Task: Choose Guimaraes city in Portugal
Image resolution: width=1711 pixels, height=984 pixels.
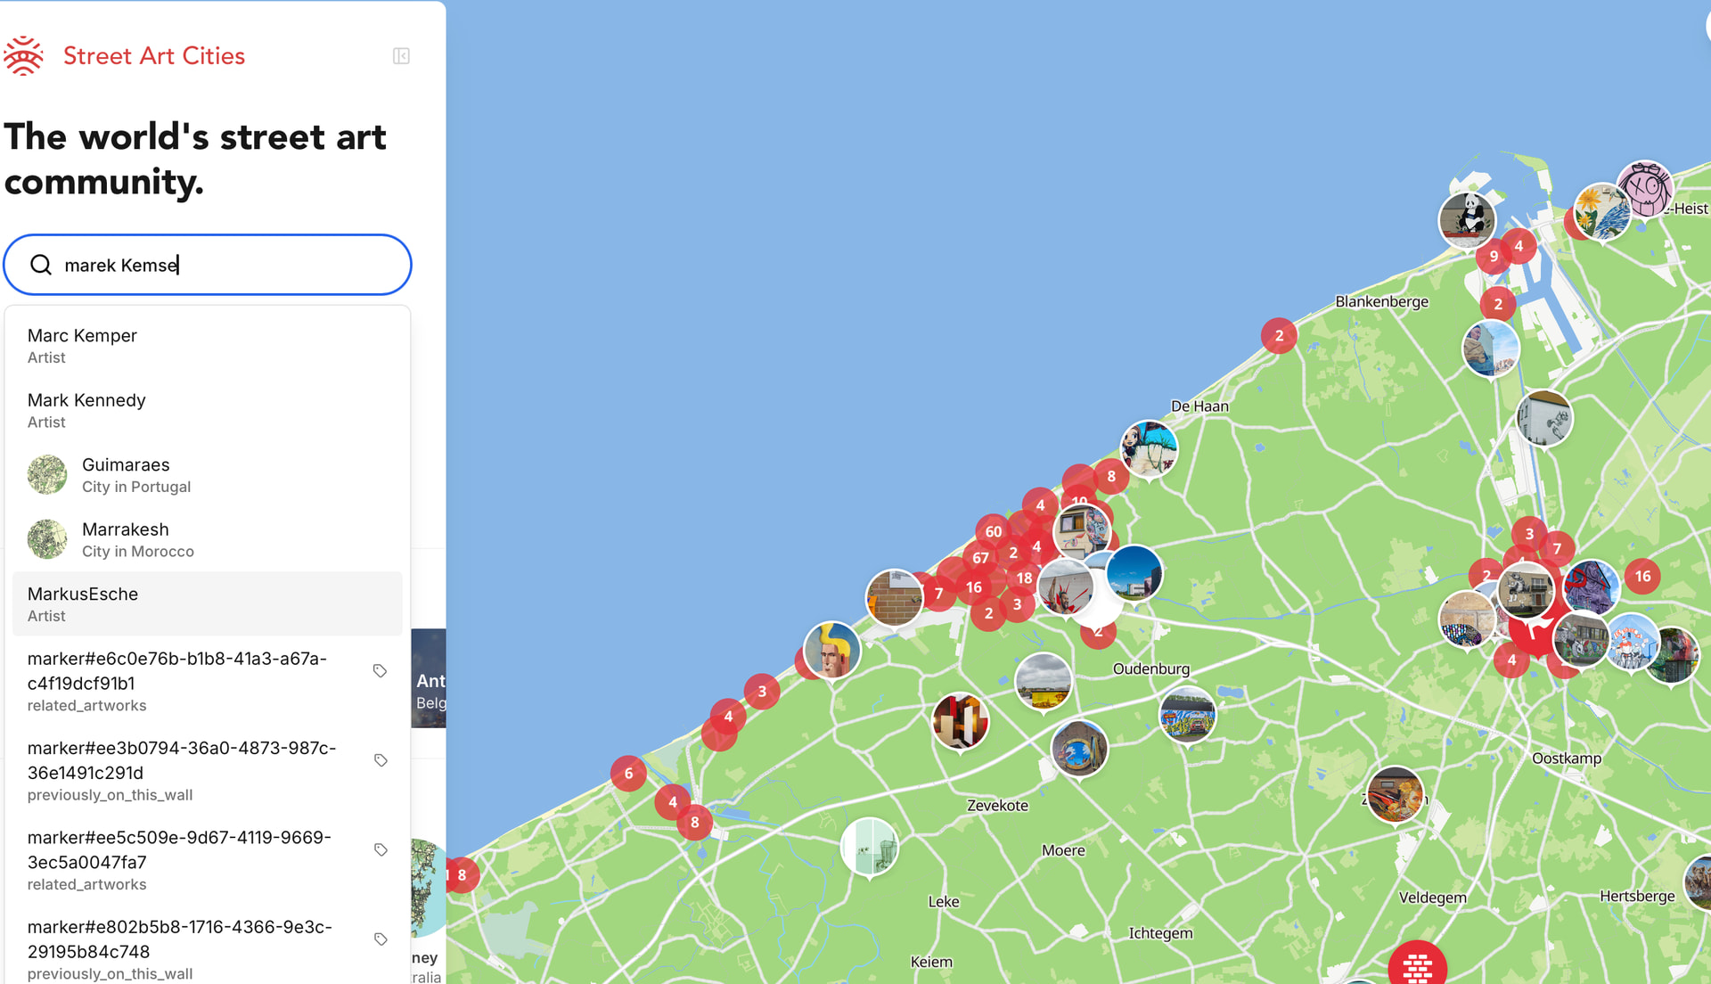Action: [x=207, y=475]
